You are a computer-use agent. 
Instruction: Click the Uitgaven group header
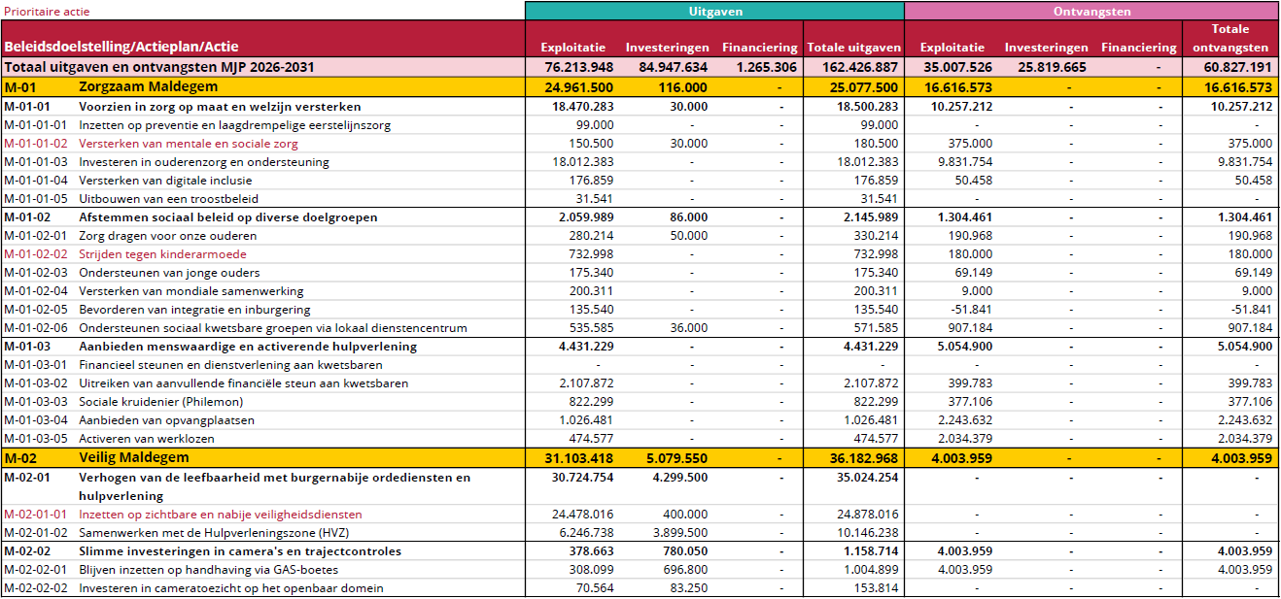coord(714,12)
